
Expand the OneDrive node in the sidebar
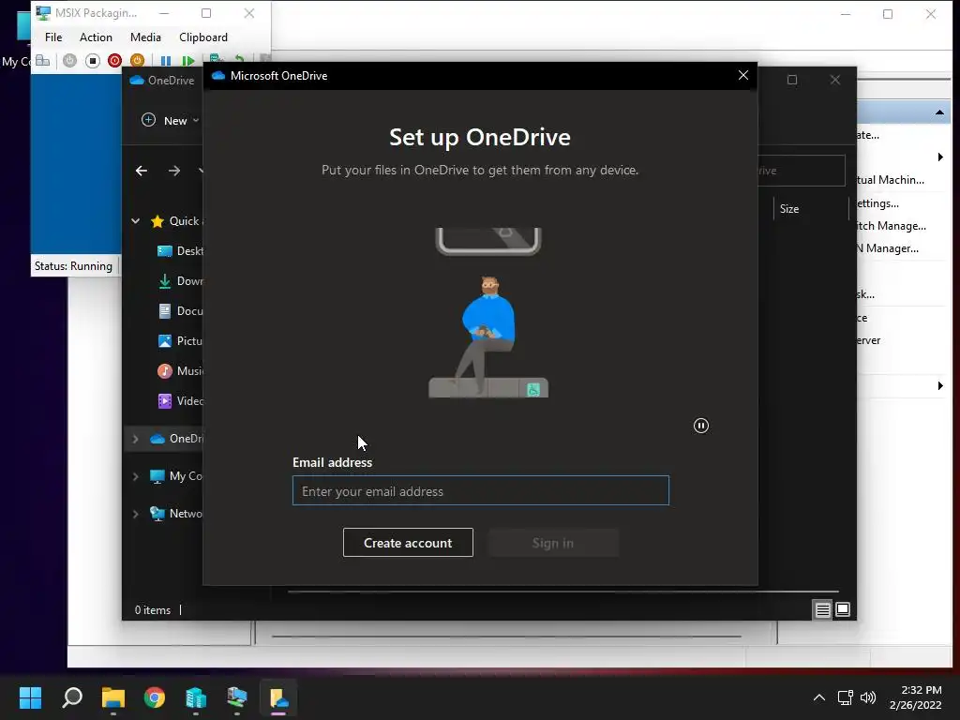(x=135, y=439)
